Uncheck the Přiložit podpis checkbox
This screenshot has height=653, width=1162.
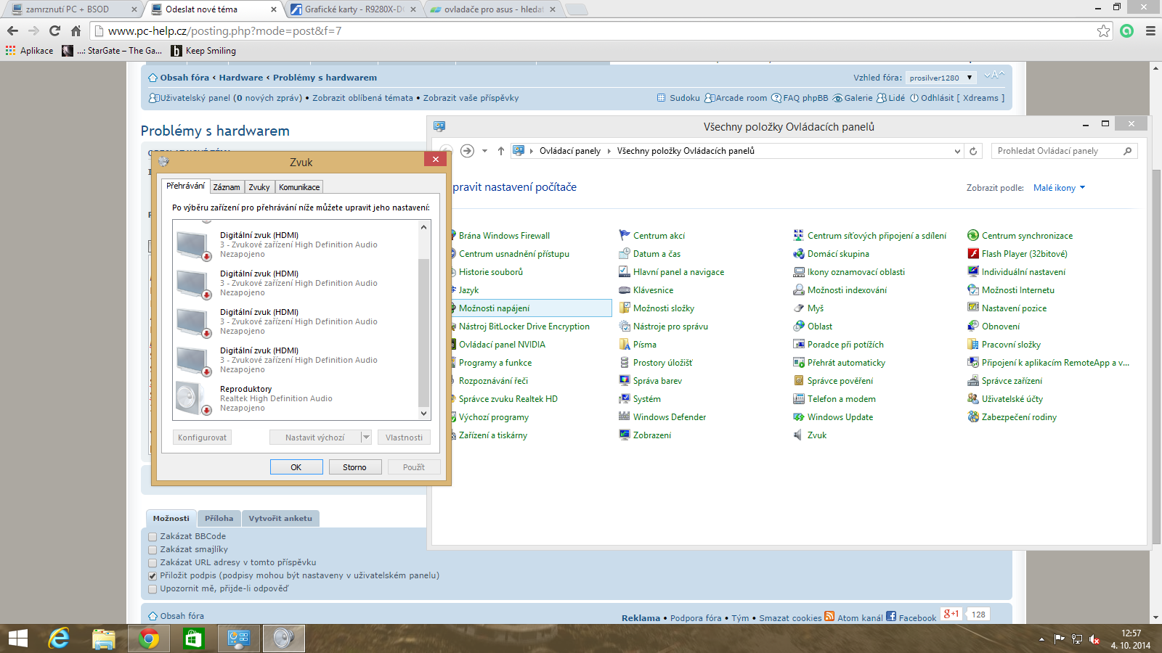(153, 576)
